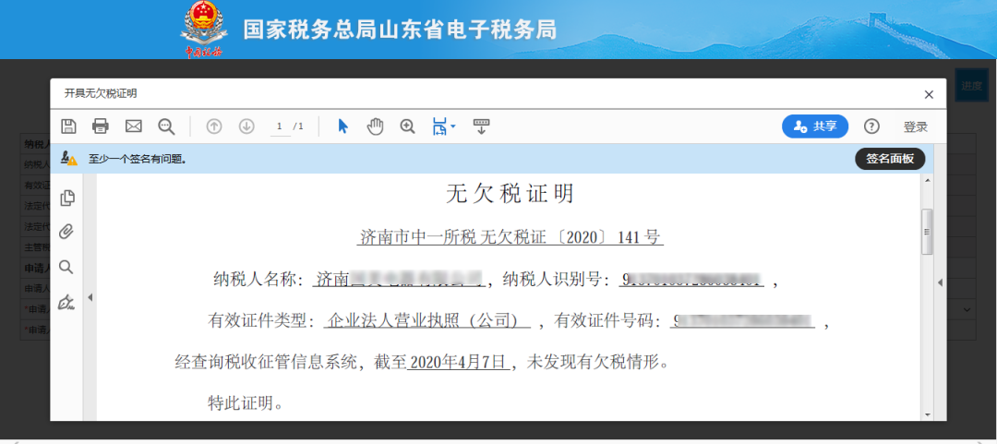This screenshot has width=997, height=444.
Task: Click the 国家税务总局山东省电子税务局 header title
Action: [400, 30]
